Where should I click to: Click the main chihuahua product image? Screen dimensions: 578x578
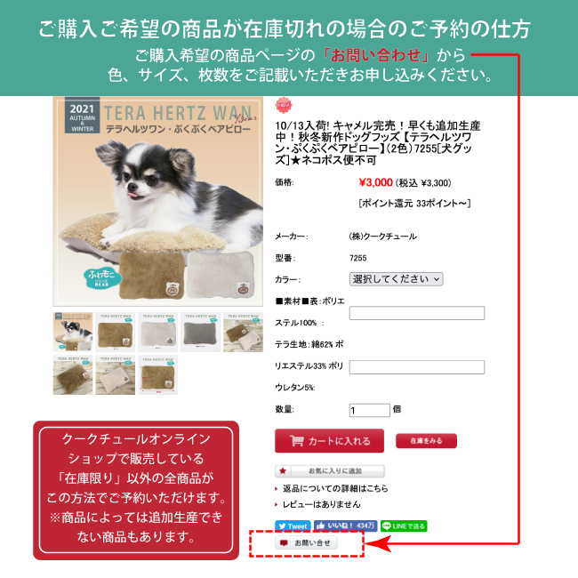157,201
